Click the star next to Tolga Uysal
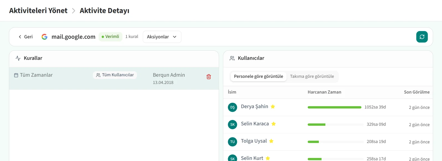This screenshot has height=161, width=442. point(271,141)
